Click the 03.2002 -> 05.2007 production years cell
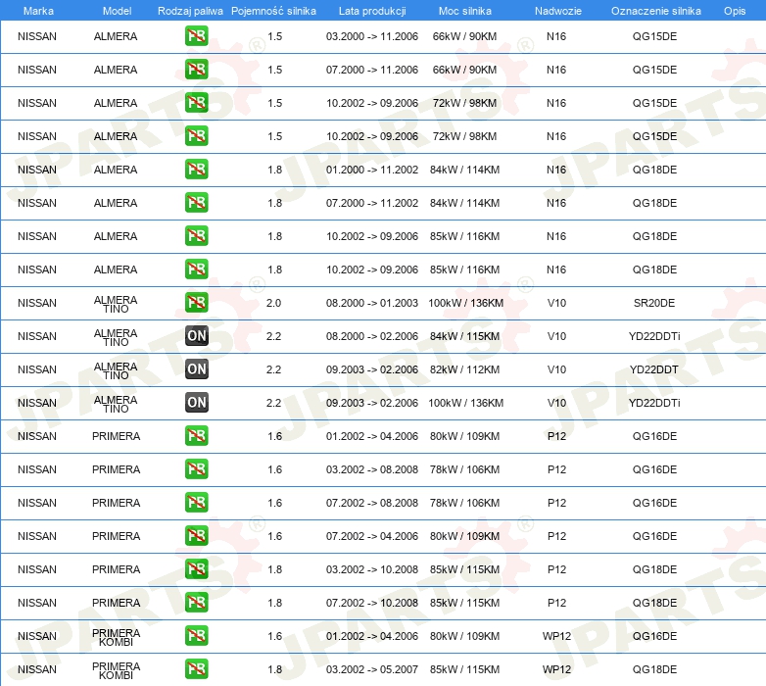The width and height of the screenshot is (766, 686). tap(372, 669)
